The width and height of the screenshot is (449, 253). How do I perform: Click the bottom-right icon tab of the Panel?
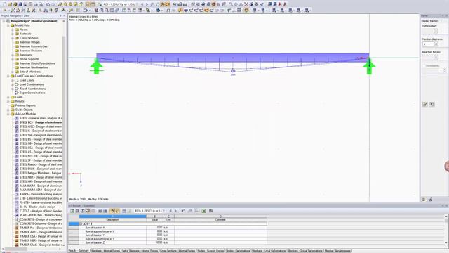(430, 200)
